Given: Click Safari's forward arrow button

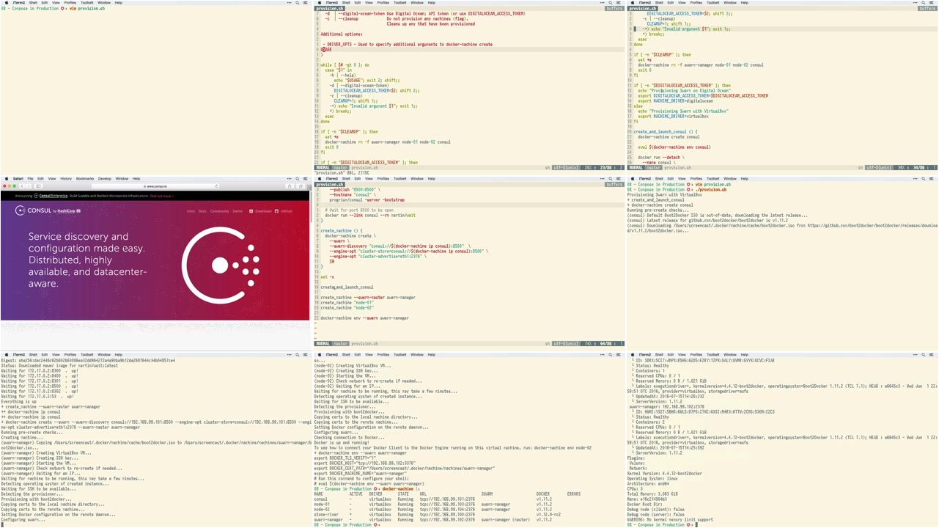Looking at the screenshot, I should point(29,186).
